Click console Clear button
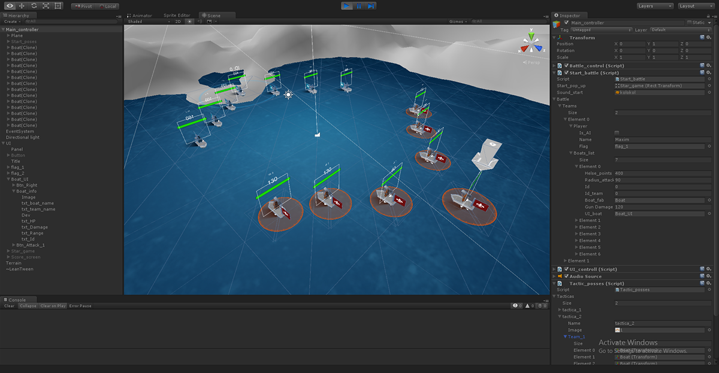719x373 pixels. click(10, 306)
